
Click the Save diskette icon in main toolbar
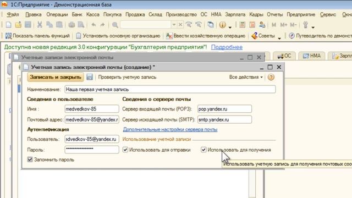(28, 25)
